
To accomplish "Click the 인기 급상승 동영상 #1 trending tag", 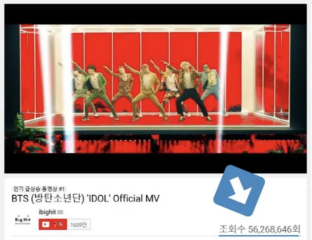I will pyautogui.click(x=39, y=188).
